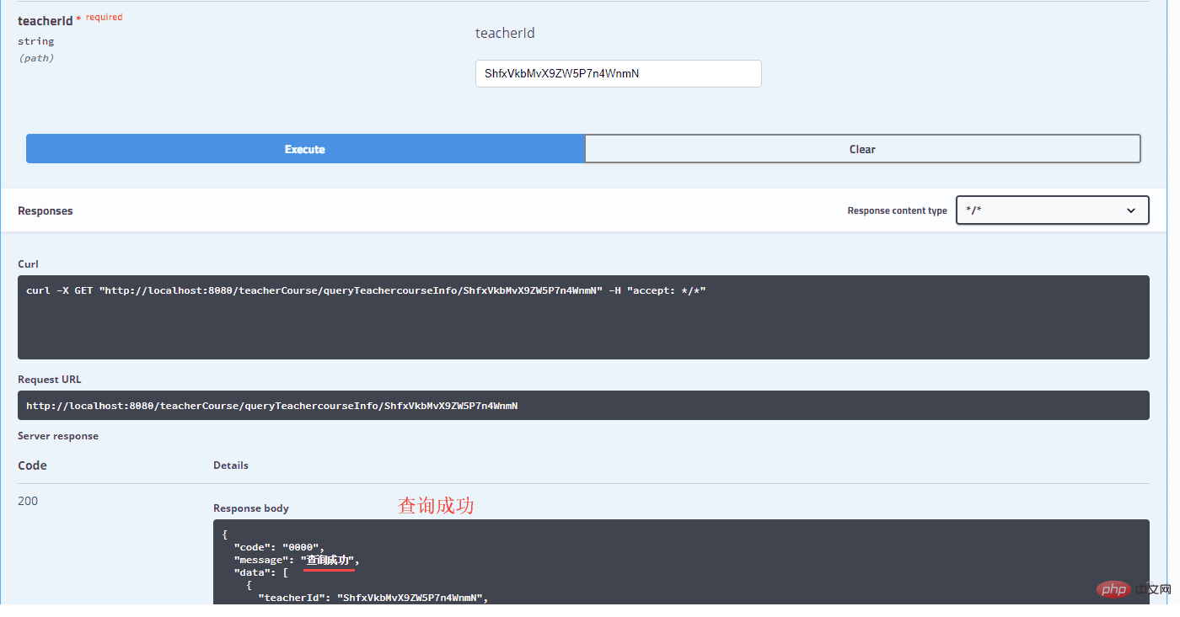The image size is (1180, 617).
Task: Click the Execute button
Action: 305,149
